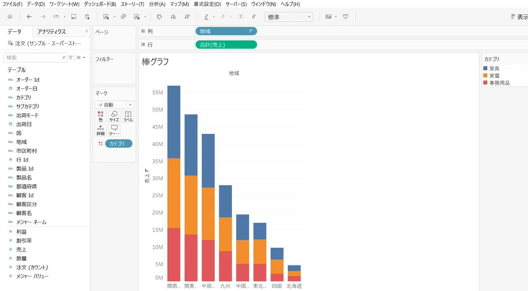This screenshot has width=528, height=291.
Task: Duplicate the current sheet using toolbar icon
Action: (123, 17)
